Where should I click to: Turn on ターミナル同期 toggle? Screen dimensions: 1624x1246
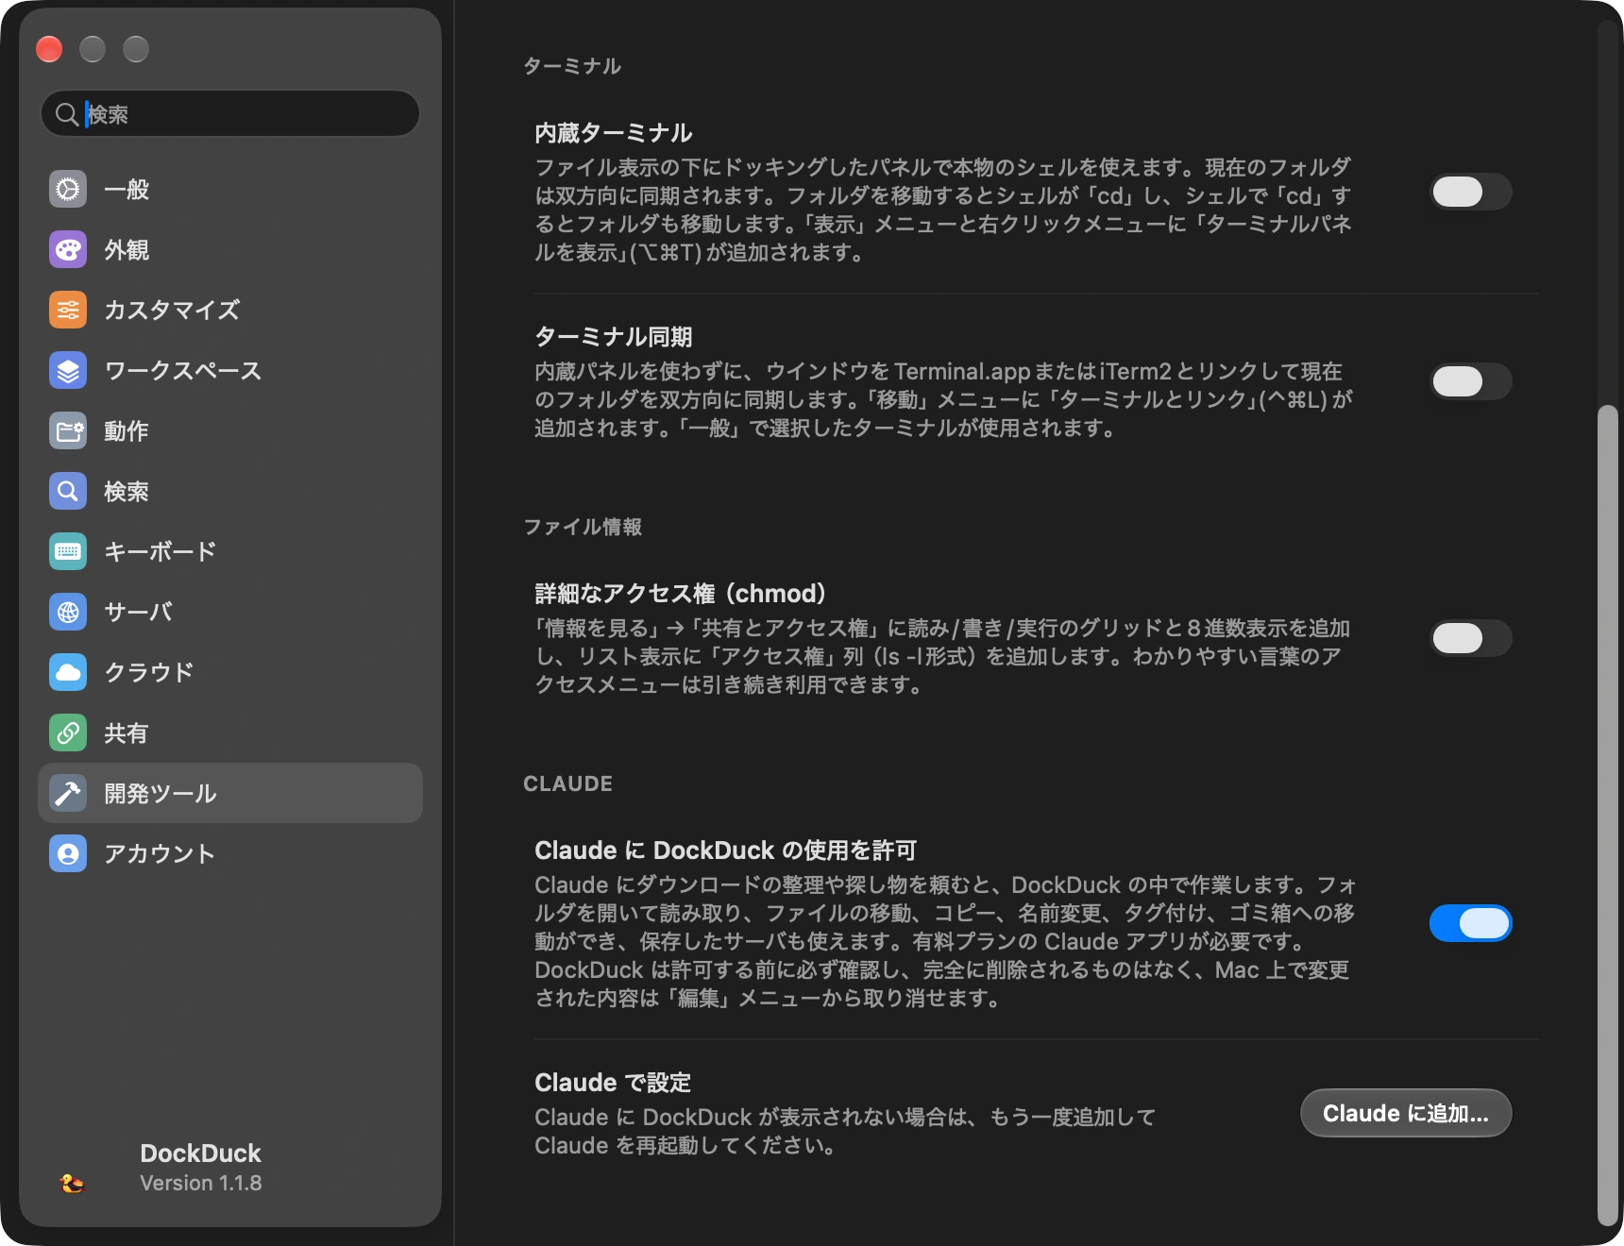click(x=1470, y=381)
